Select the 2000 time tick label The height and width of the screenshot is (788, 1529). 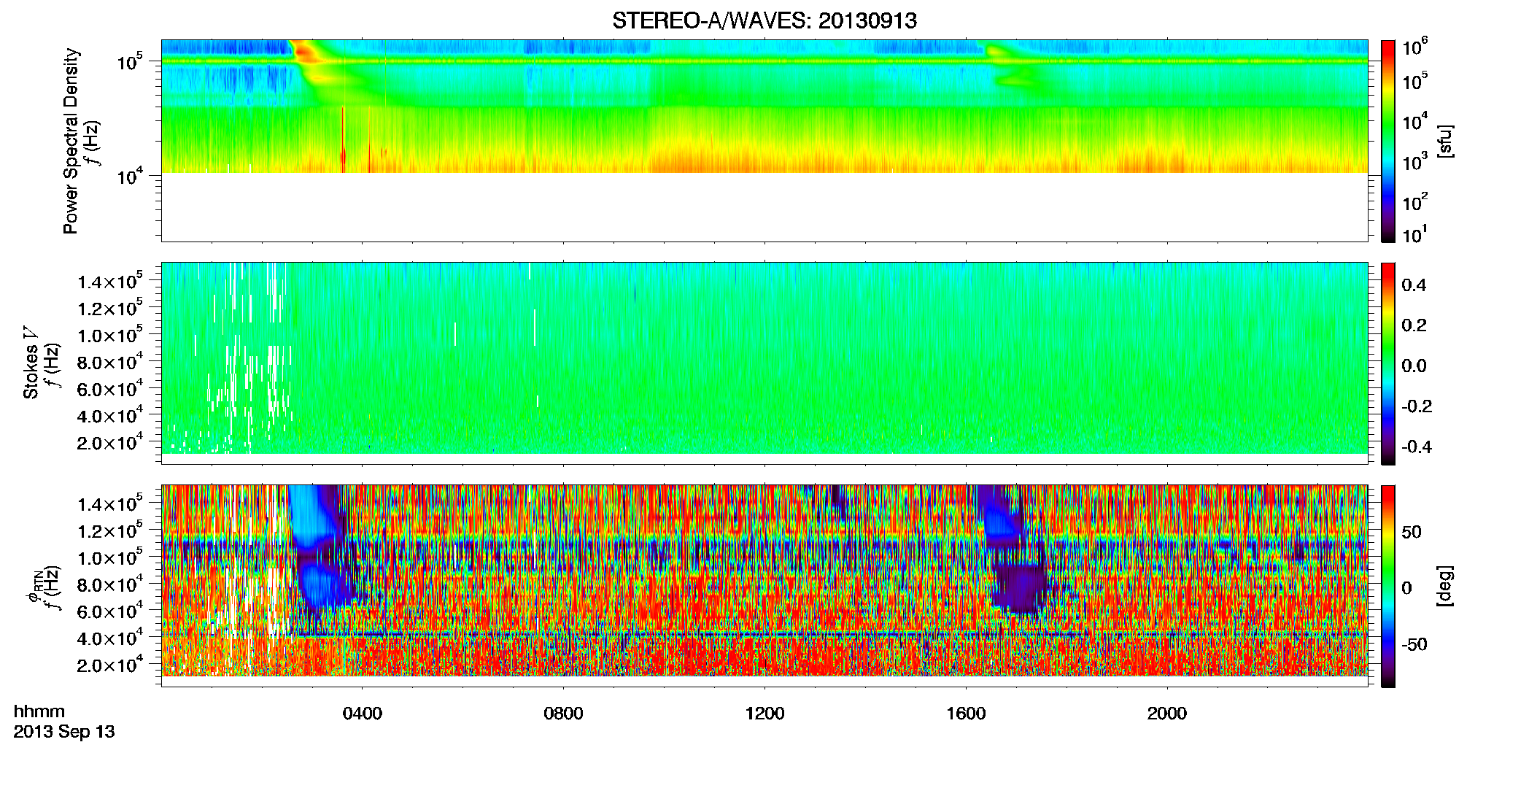(1167, 714)
